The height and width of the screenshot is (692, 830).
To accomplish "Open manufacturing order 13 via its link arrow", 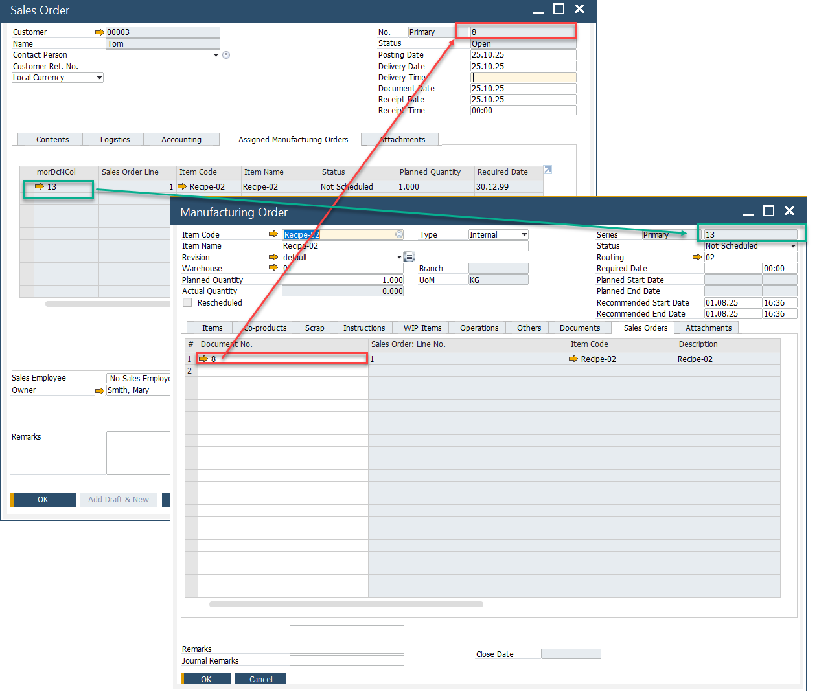I will coord(40,187).
